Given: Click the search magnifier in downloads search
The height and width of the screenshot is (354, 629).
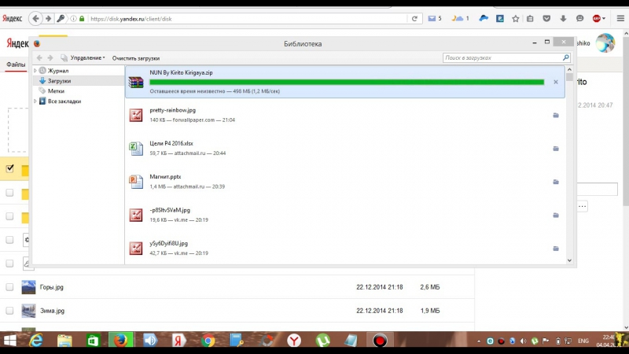Looking at the screenshot, I should 565,57.
